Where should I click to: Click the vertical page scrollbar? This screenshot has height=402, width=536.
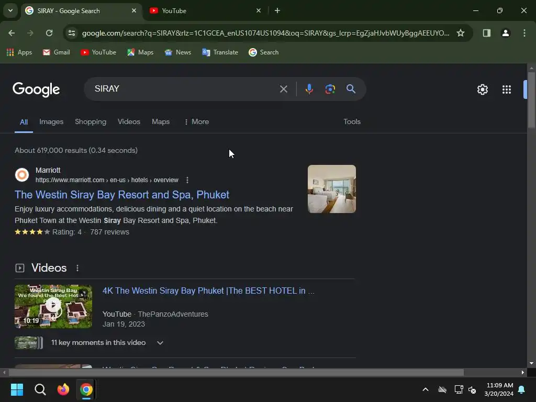point(531,99)
